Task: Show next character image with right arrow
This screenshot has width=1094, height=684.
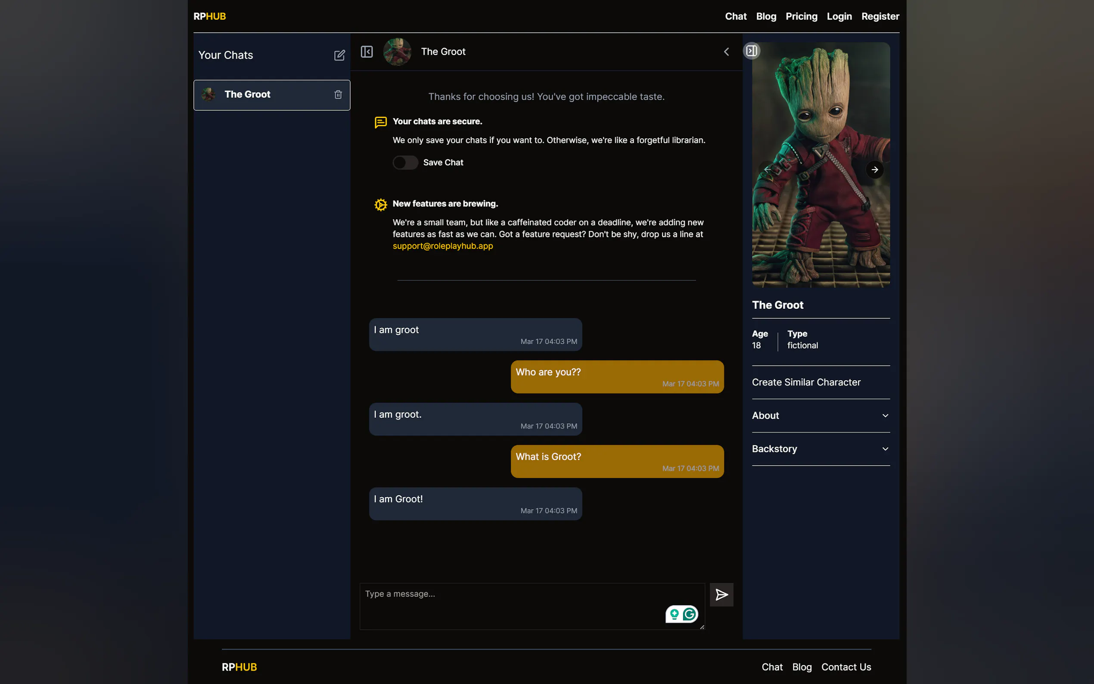Action: 874,170
